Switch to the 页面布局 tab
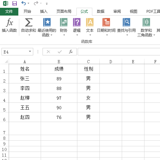The height and width of the screenshot is (160, 160). tap(64, 12)
